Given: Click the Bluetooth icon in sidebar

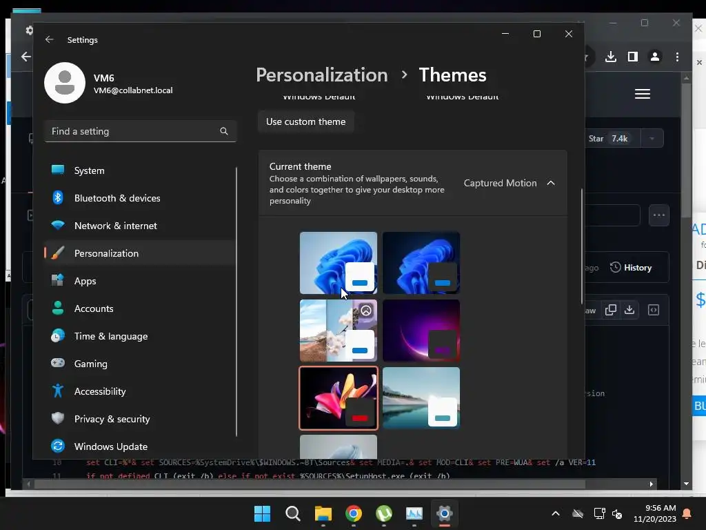Looking at the screenshot, I should click(x=58, y=197).
